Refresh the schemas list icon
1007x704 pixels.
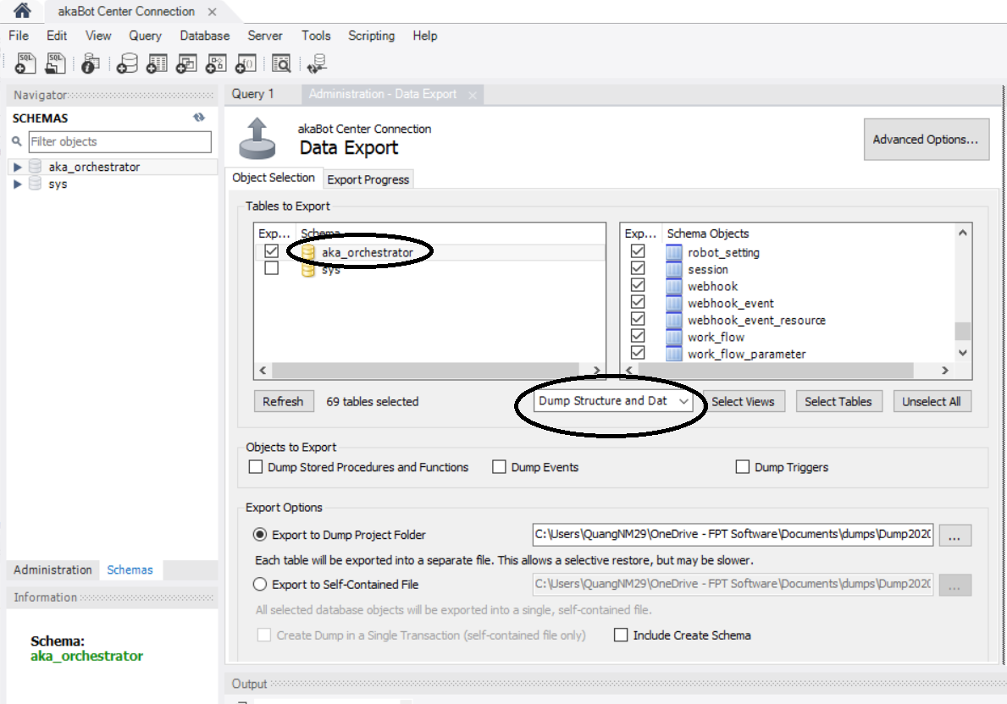point(199,118)
